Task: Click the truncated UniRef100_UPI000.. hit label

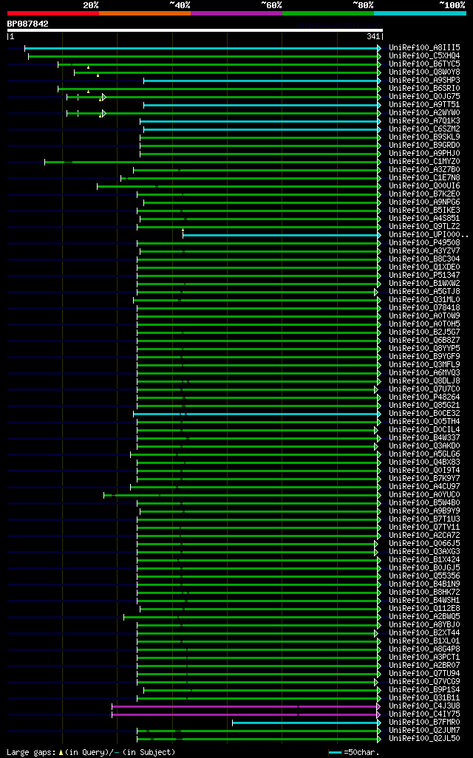Action: point(429,234)
